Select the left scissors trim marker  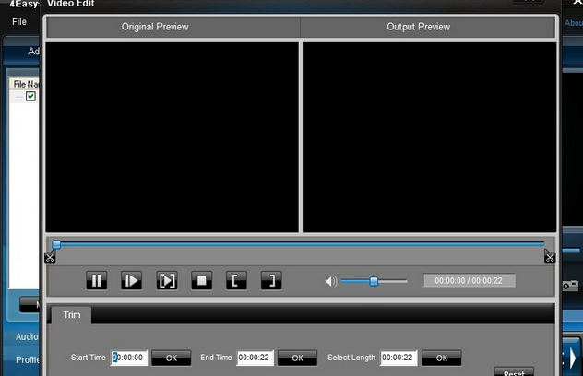(50, 257)
